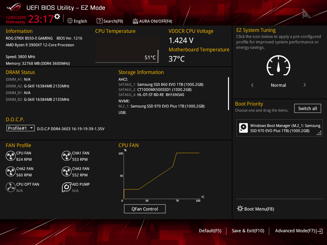
Task: Open Search(F9)
Action: tap(113, 21)
